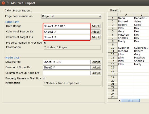Select the 'Robert' cell in row 11
This screenshot has width=149, height=114.
(142, 51)
